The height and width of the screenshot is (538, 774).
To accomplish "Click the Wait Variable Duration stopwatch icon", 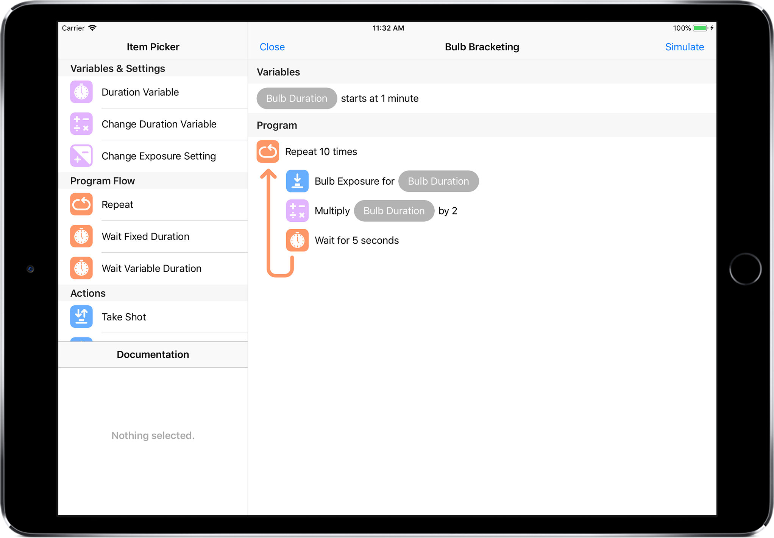I will pos(81,268).
